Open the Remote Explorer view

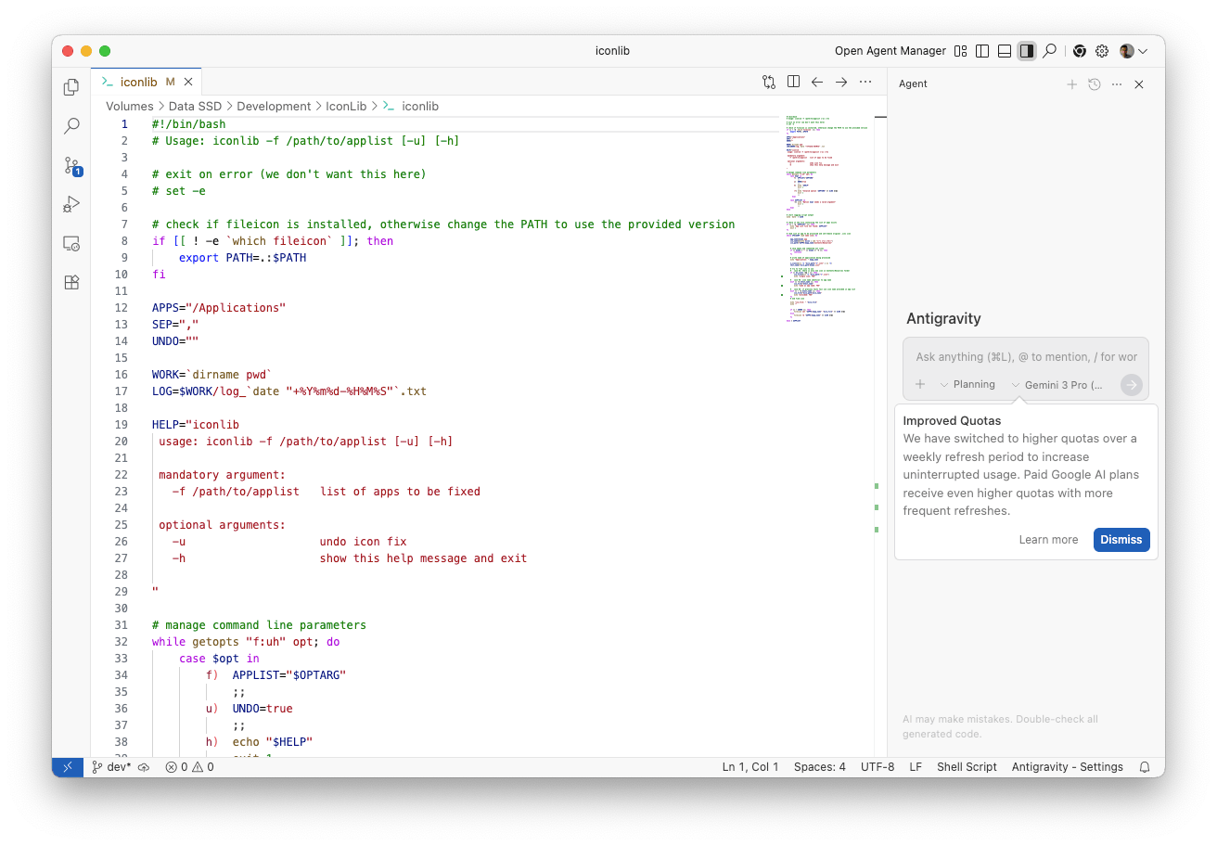(x=71, y=244)
